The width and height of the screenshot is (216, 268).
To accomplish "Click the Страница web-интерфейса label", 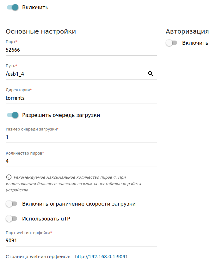I will (38, 257).
